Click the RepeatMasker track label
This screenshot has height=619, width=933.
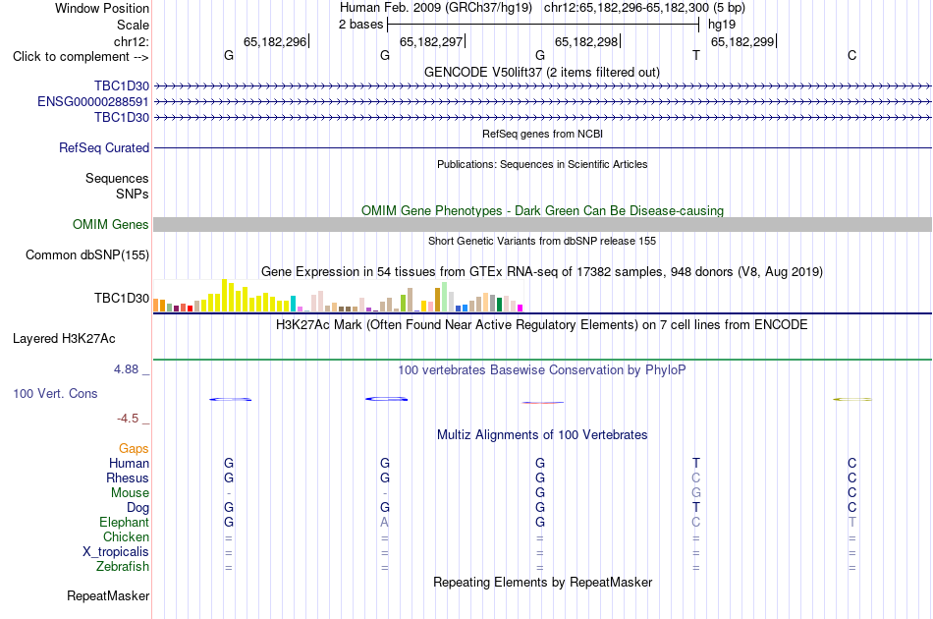click(108, 595)
